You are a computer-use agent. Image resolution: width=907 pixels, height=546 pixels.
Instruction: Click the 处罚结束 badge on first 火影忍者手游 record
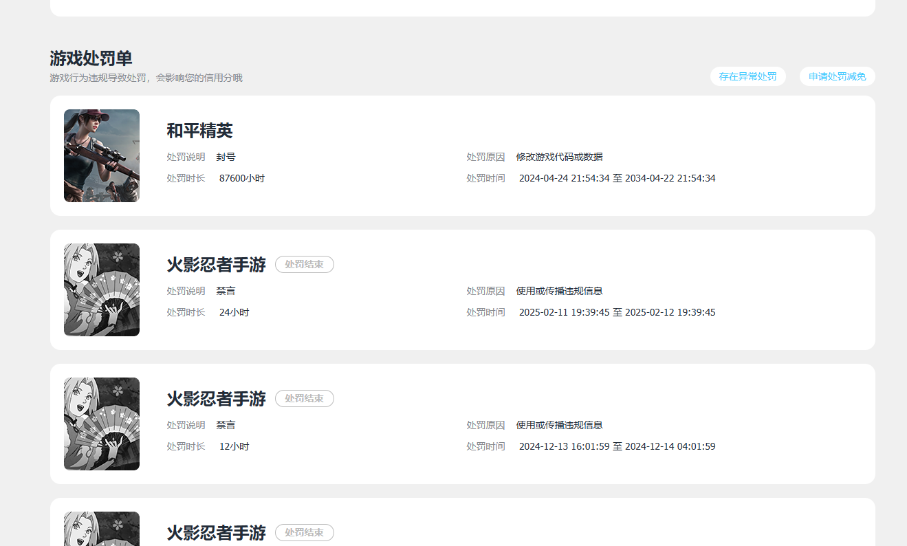[304, 264]
